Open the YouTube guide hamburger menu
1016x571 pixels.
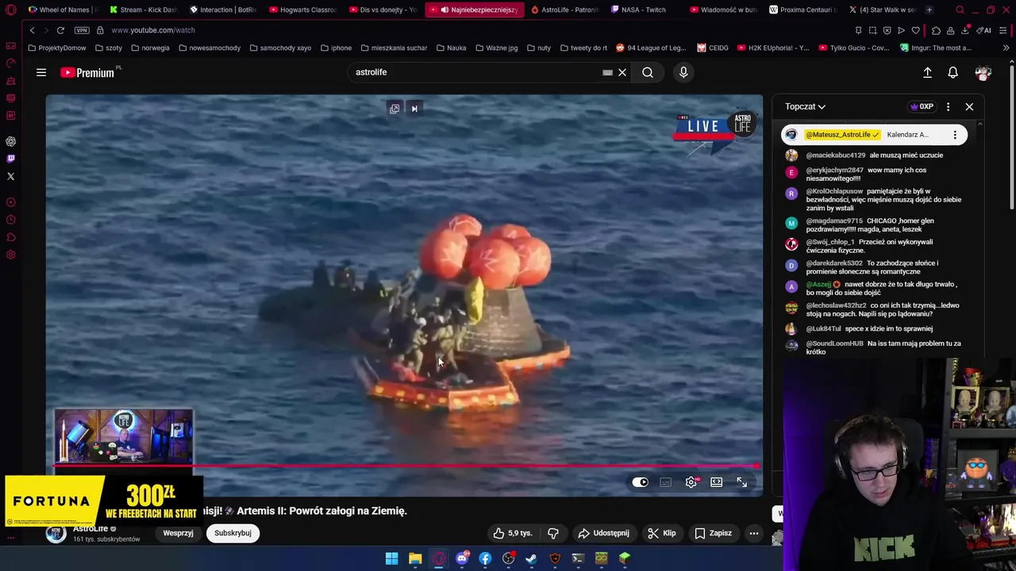click(41, 72)
